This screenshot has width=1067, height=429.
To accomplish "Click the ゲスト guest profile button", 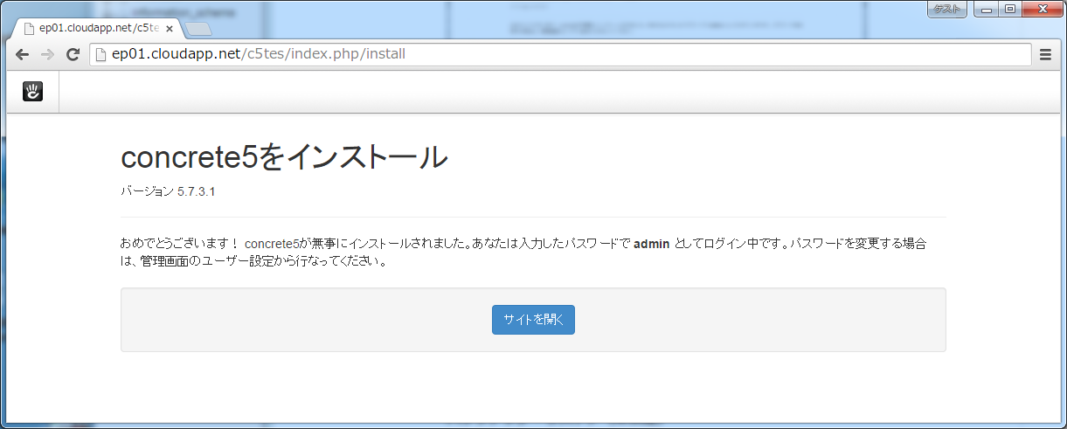I will coord(946,9).
